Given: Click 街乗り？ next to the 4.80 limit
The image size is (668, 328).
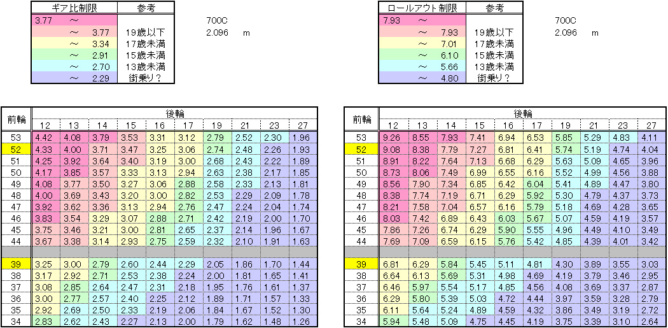Looking at the screenshot, I should (494, 78).
